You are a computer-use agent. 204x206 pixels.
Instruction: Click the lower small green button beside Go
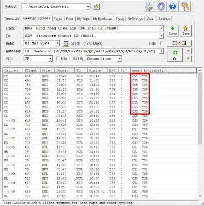coord(188,58)
